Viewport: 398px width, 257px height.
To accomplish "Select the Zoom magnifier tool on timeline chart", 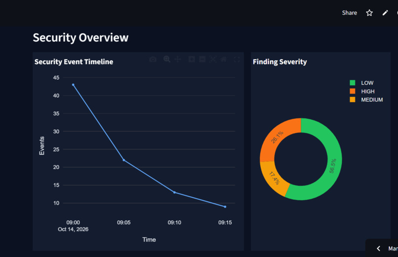I will [167, 59].
